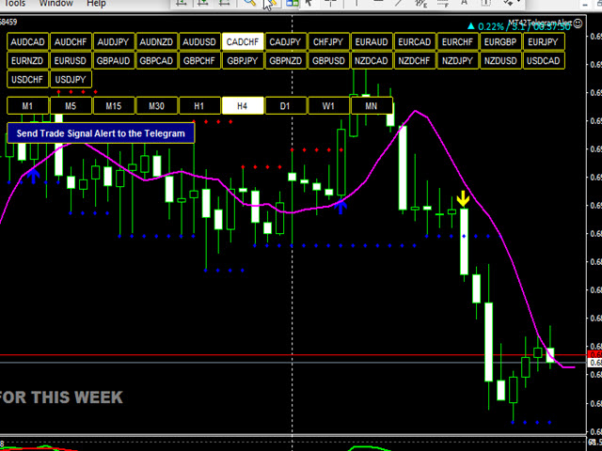This screenshot has width=602, height=451.
Task: Open the Window menu
Action: [56, 4]
